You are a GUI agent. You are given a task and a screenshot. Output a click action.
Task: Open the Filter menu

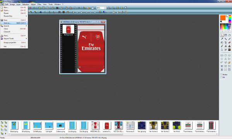point(39,4)
